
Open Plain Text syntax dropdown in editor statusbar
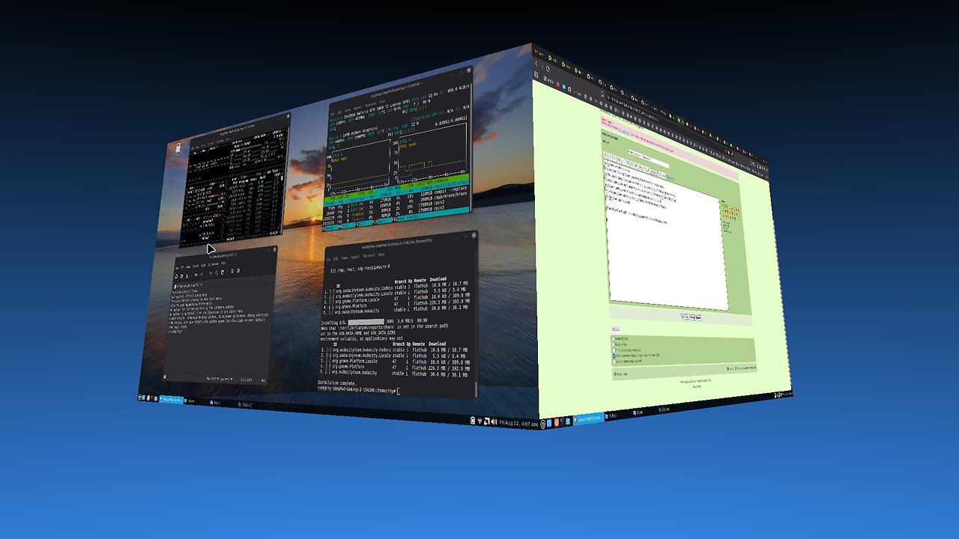[213, 379]
